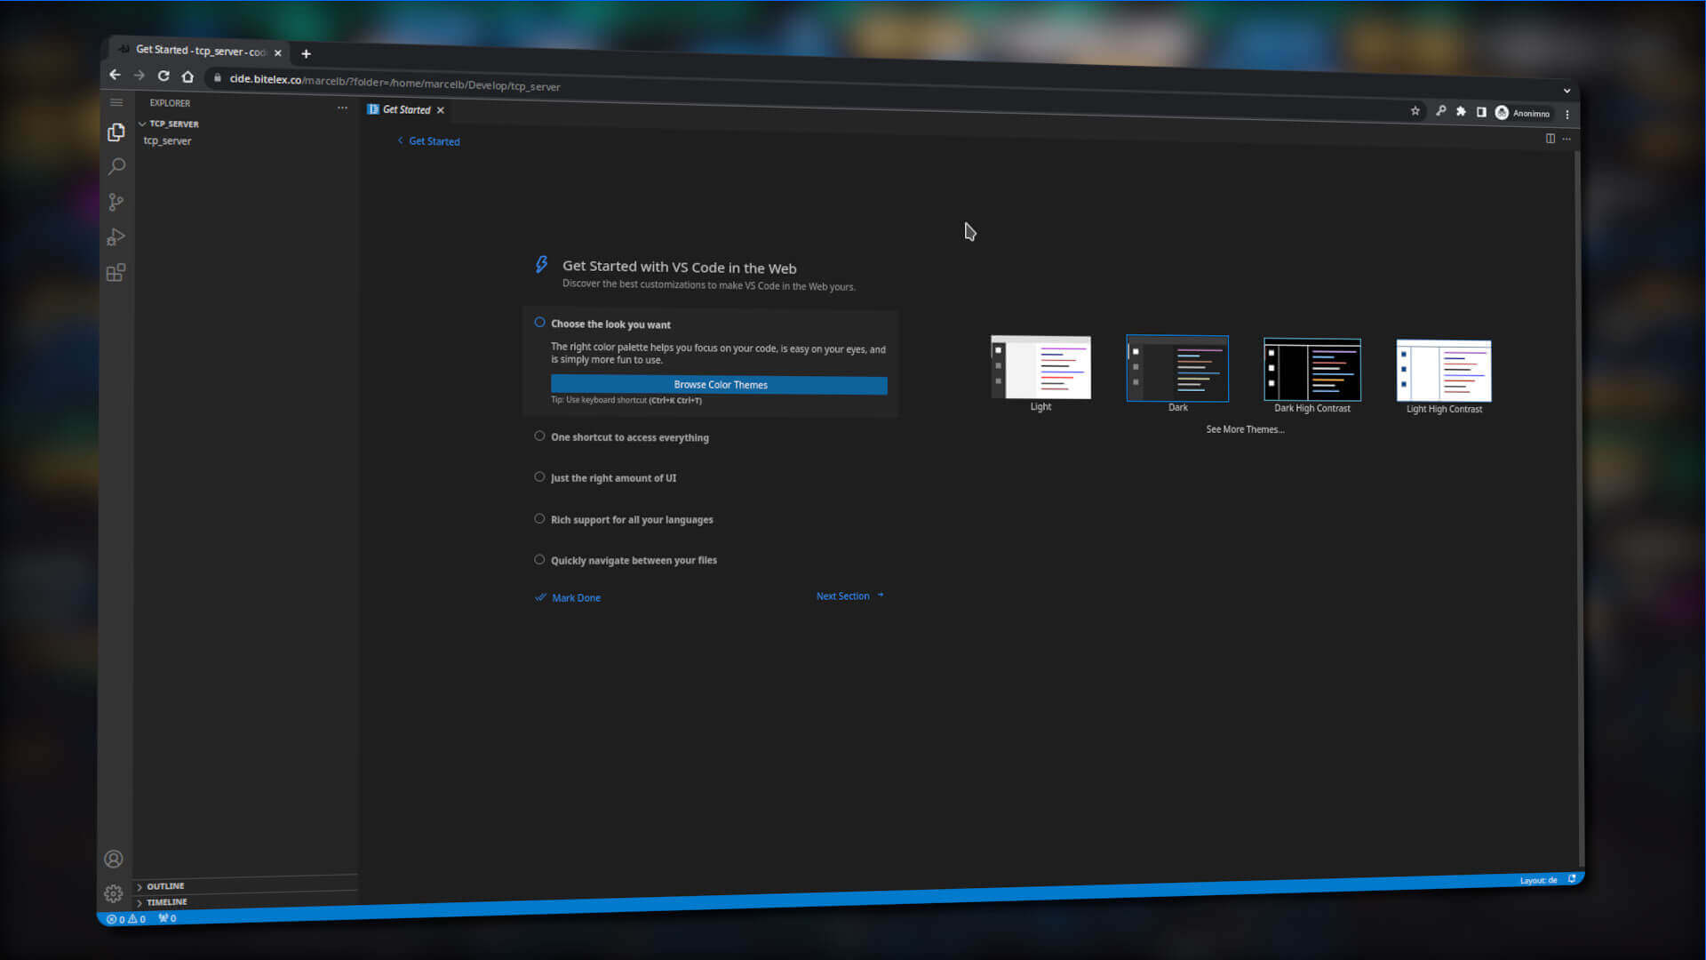The width and height of the screenshot is (1706, 960).
Task: Click See More Themes link
Action: pos(1245,429)
